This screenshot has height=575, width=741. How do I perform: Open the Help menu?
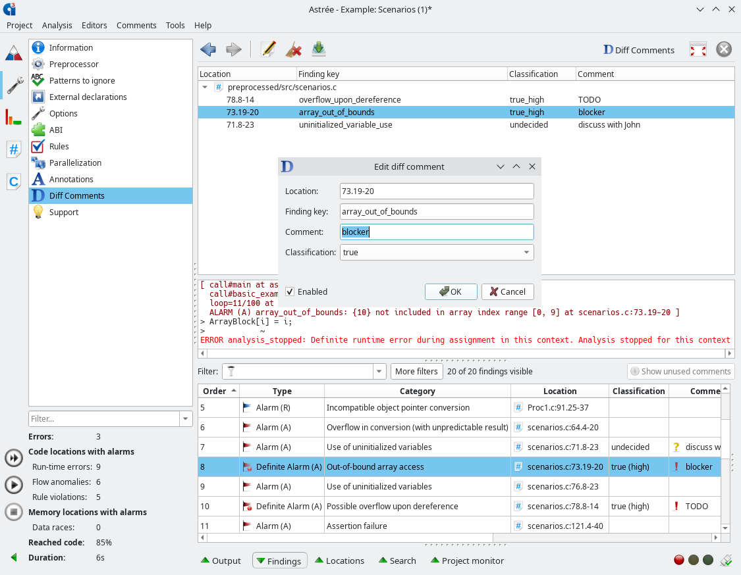tap(203, 26)
